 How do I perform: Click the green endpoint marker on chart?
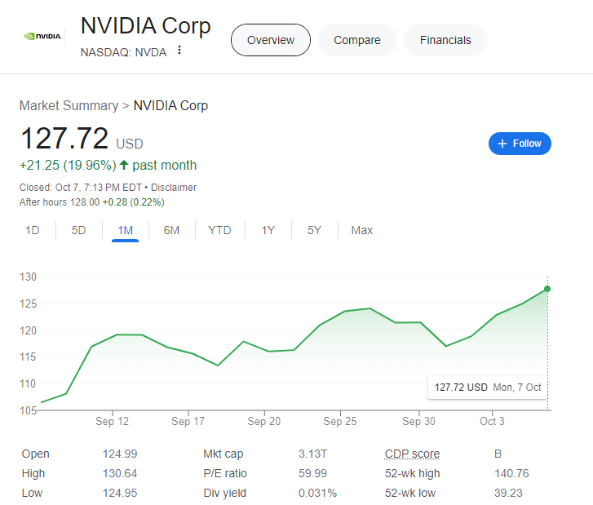547,289
